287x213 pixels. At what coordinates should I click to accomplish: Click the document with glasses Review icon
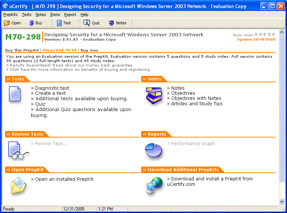18,150
